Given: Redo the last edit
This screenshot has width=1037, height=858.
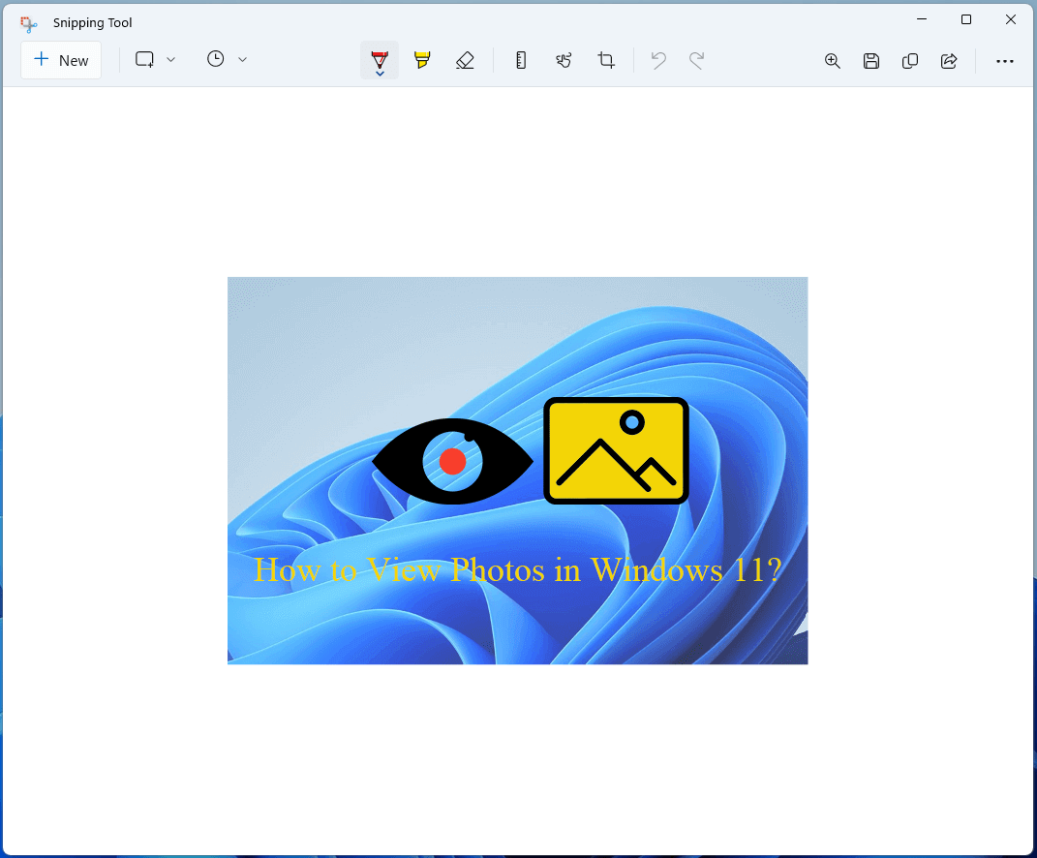Looking at the screenshot, I should click(696, 60).
